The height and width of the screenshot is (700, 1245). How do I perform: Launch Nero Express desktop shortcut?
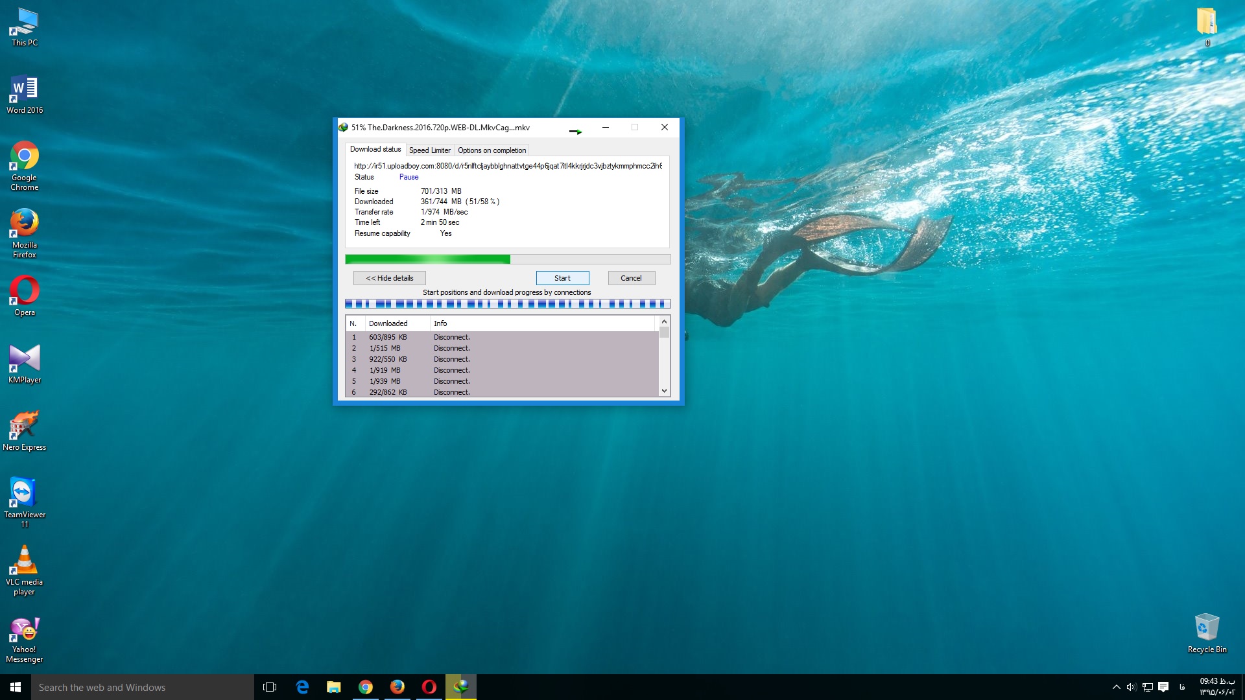pyautogui.click(x=25, y=431)
